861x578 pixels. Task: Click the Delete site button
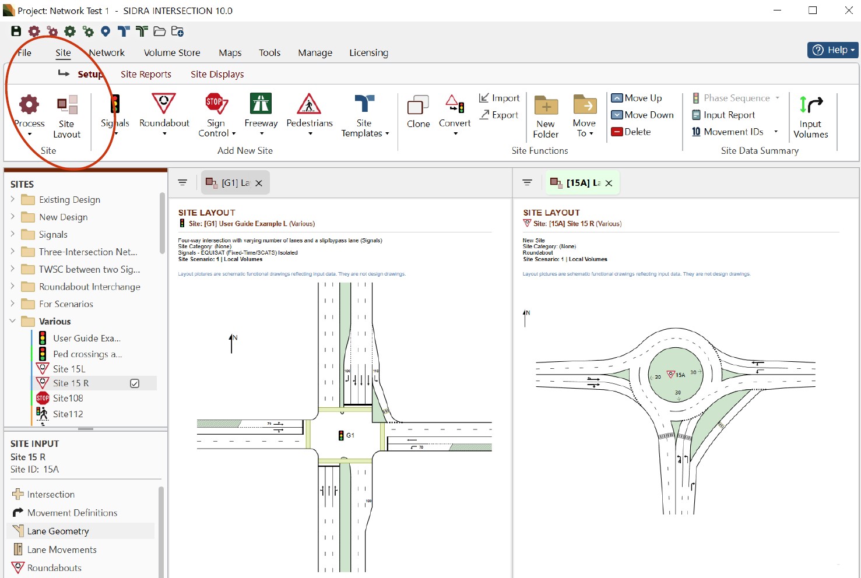click(631, 132)
